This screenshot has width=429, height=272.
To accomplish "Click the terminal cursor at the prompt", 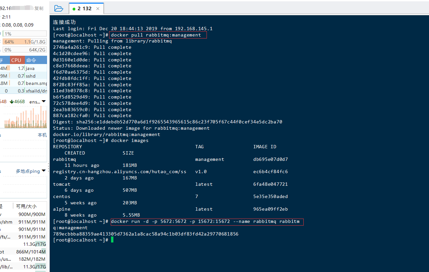I will pos(112,240).
